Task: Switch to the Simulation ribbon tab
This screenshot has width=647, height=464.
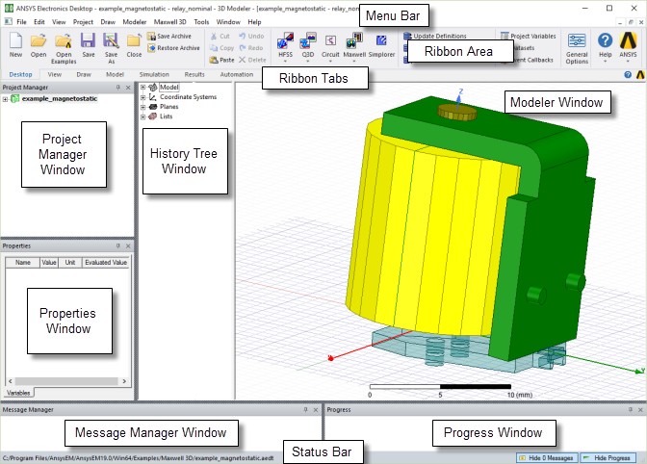Action: (x=155, y=73)
